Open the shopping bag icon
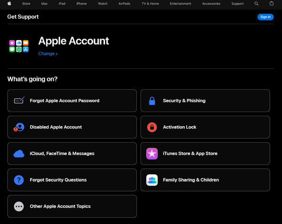The width and height of the screenshot is (282, 224). click(x=272, y=3)
